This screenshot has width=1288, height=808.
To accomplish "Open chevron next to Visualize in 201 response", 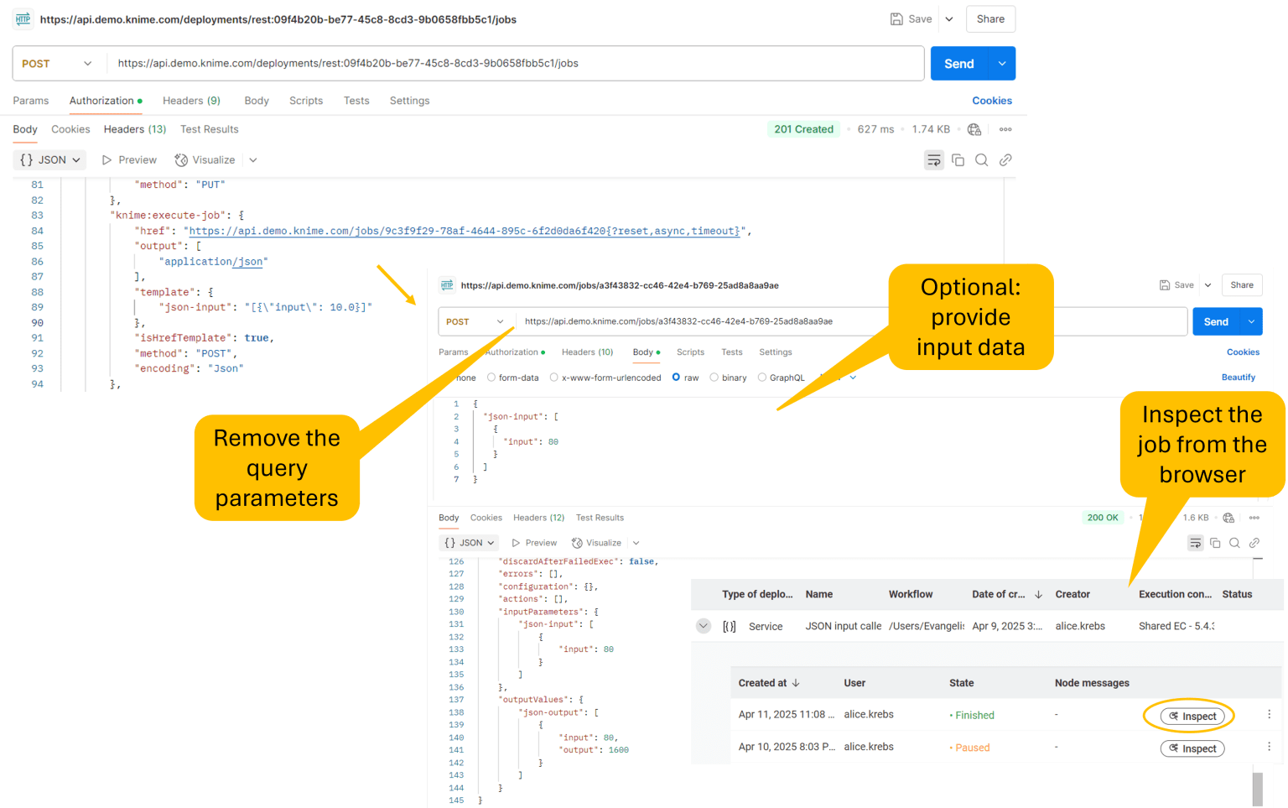I will point(253,159).
